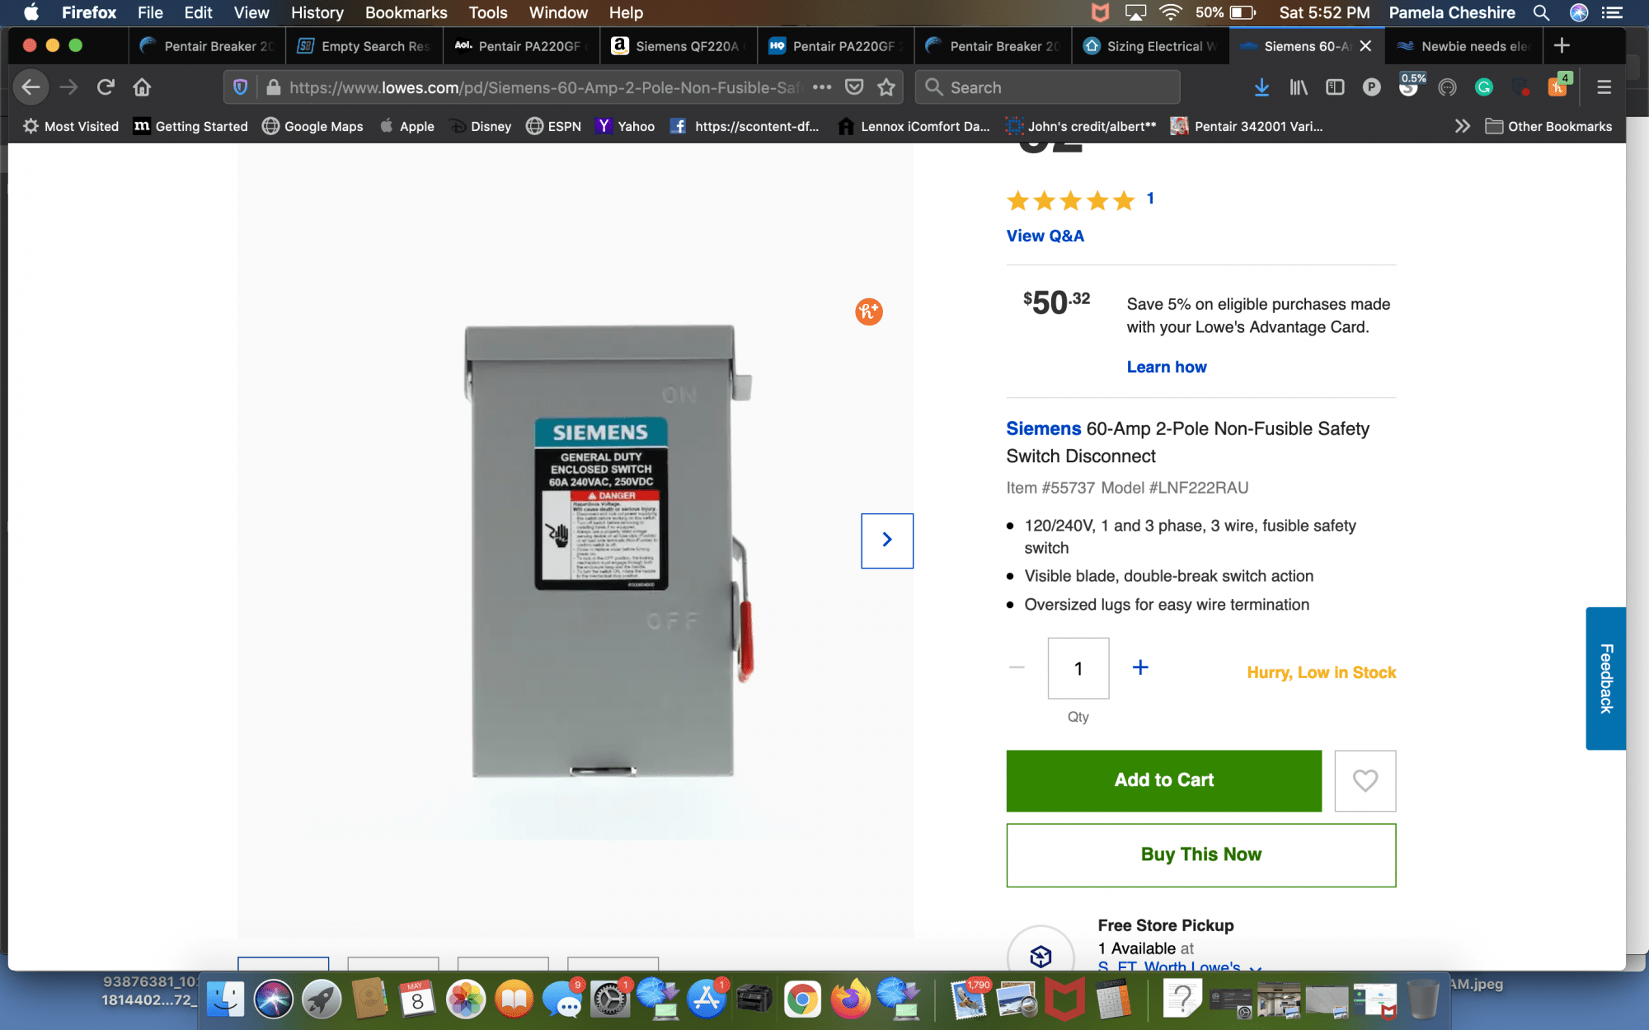Toggle the sidebar view icon
Screen dimensions: 1649x1030
[x=1335, y=87]
